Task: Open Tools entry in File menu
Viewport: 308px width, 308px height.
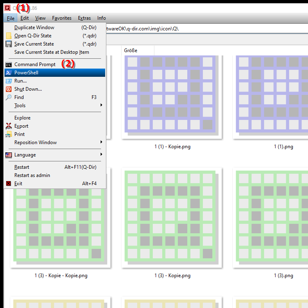Action: coord(55,106)
